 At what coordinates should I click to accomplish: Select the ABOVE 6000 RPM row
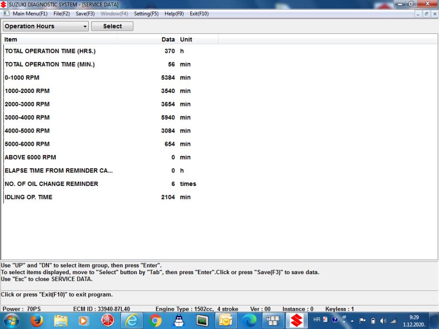tap(111, 157)
